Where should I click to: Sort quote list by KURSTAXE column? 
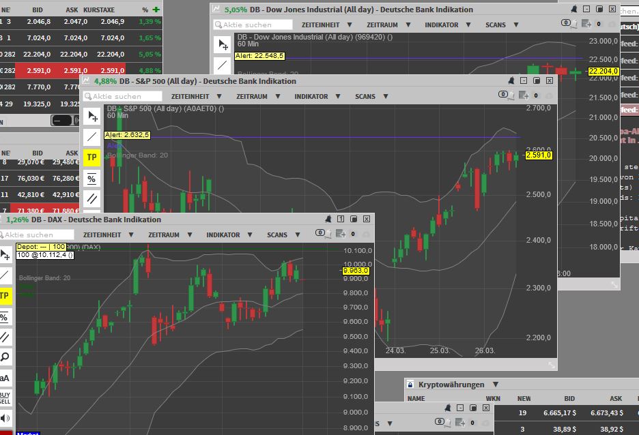pyautogui.click(x=99, y=10)
